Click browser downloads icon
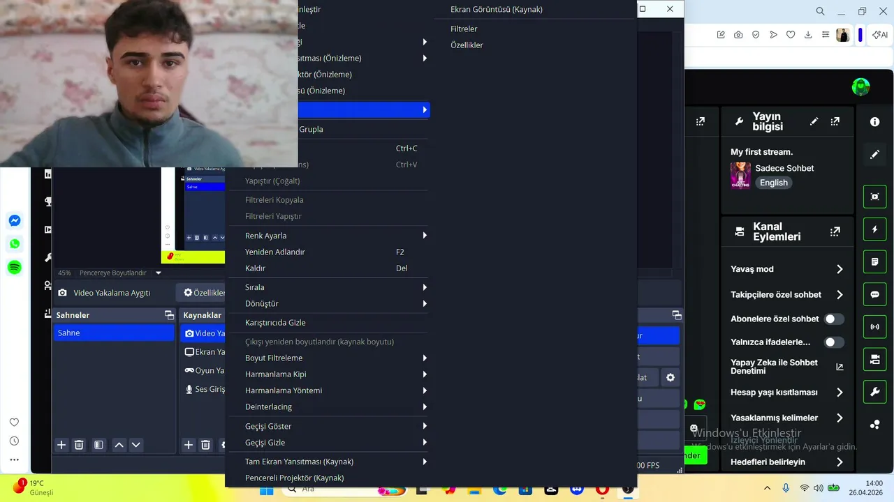This screenshot has width=894, height=502. coord(808,35)
